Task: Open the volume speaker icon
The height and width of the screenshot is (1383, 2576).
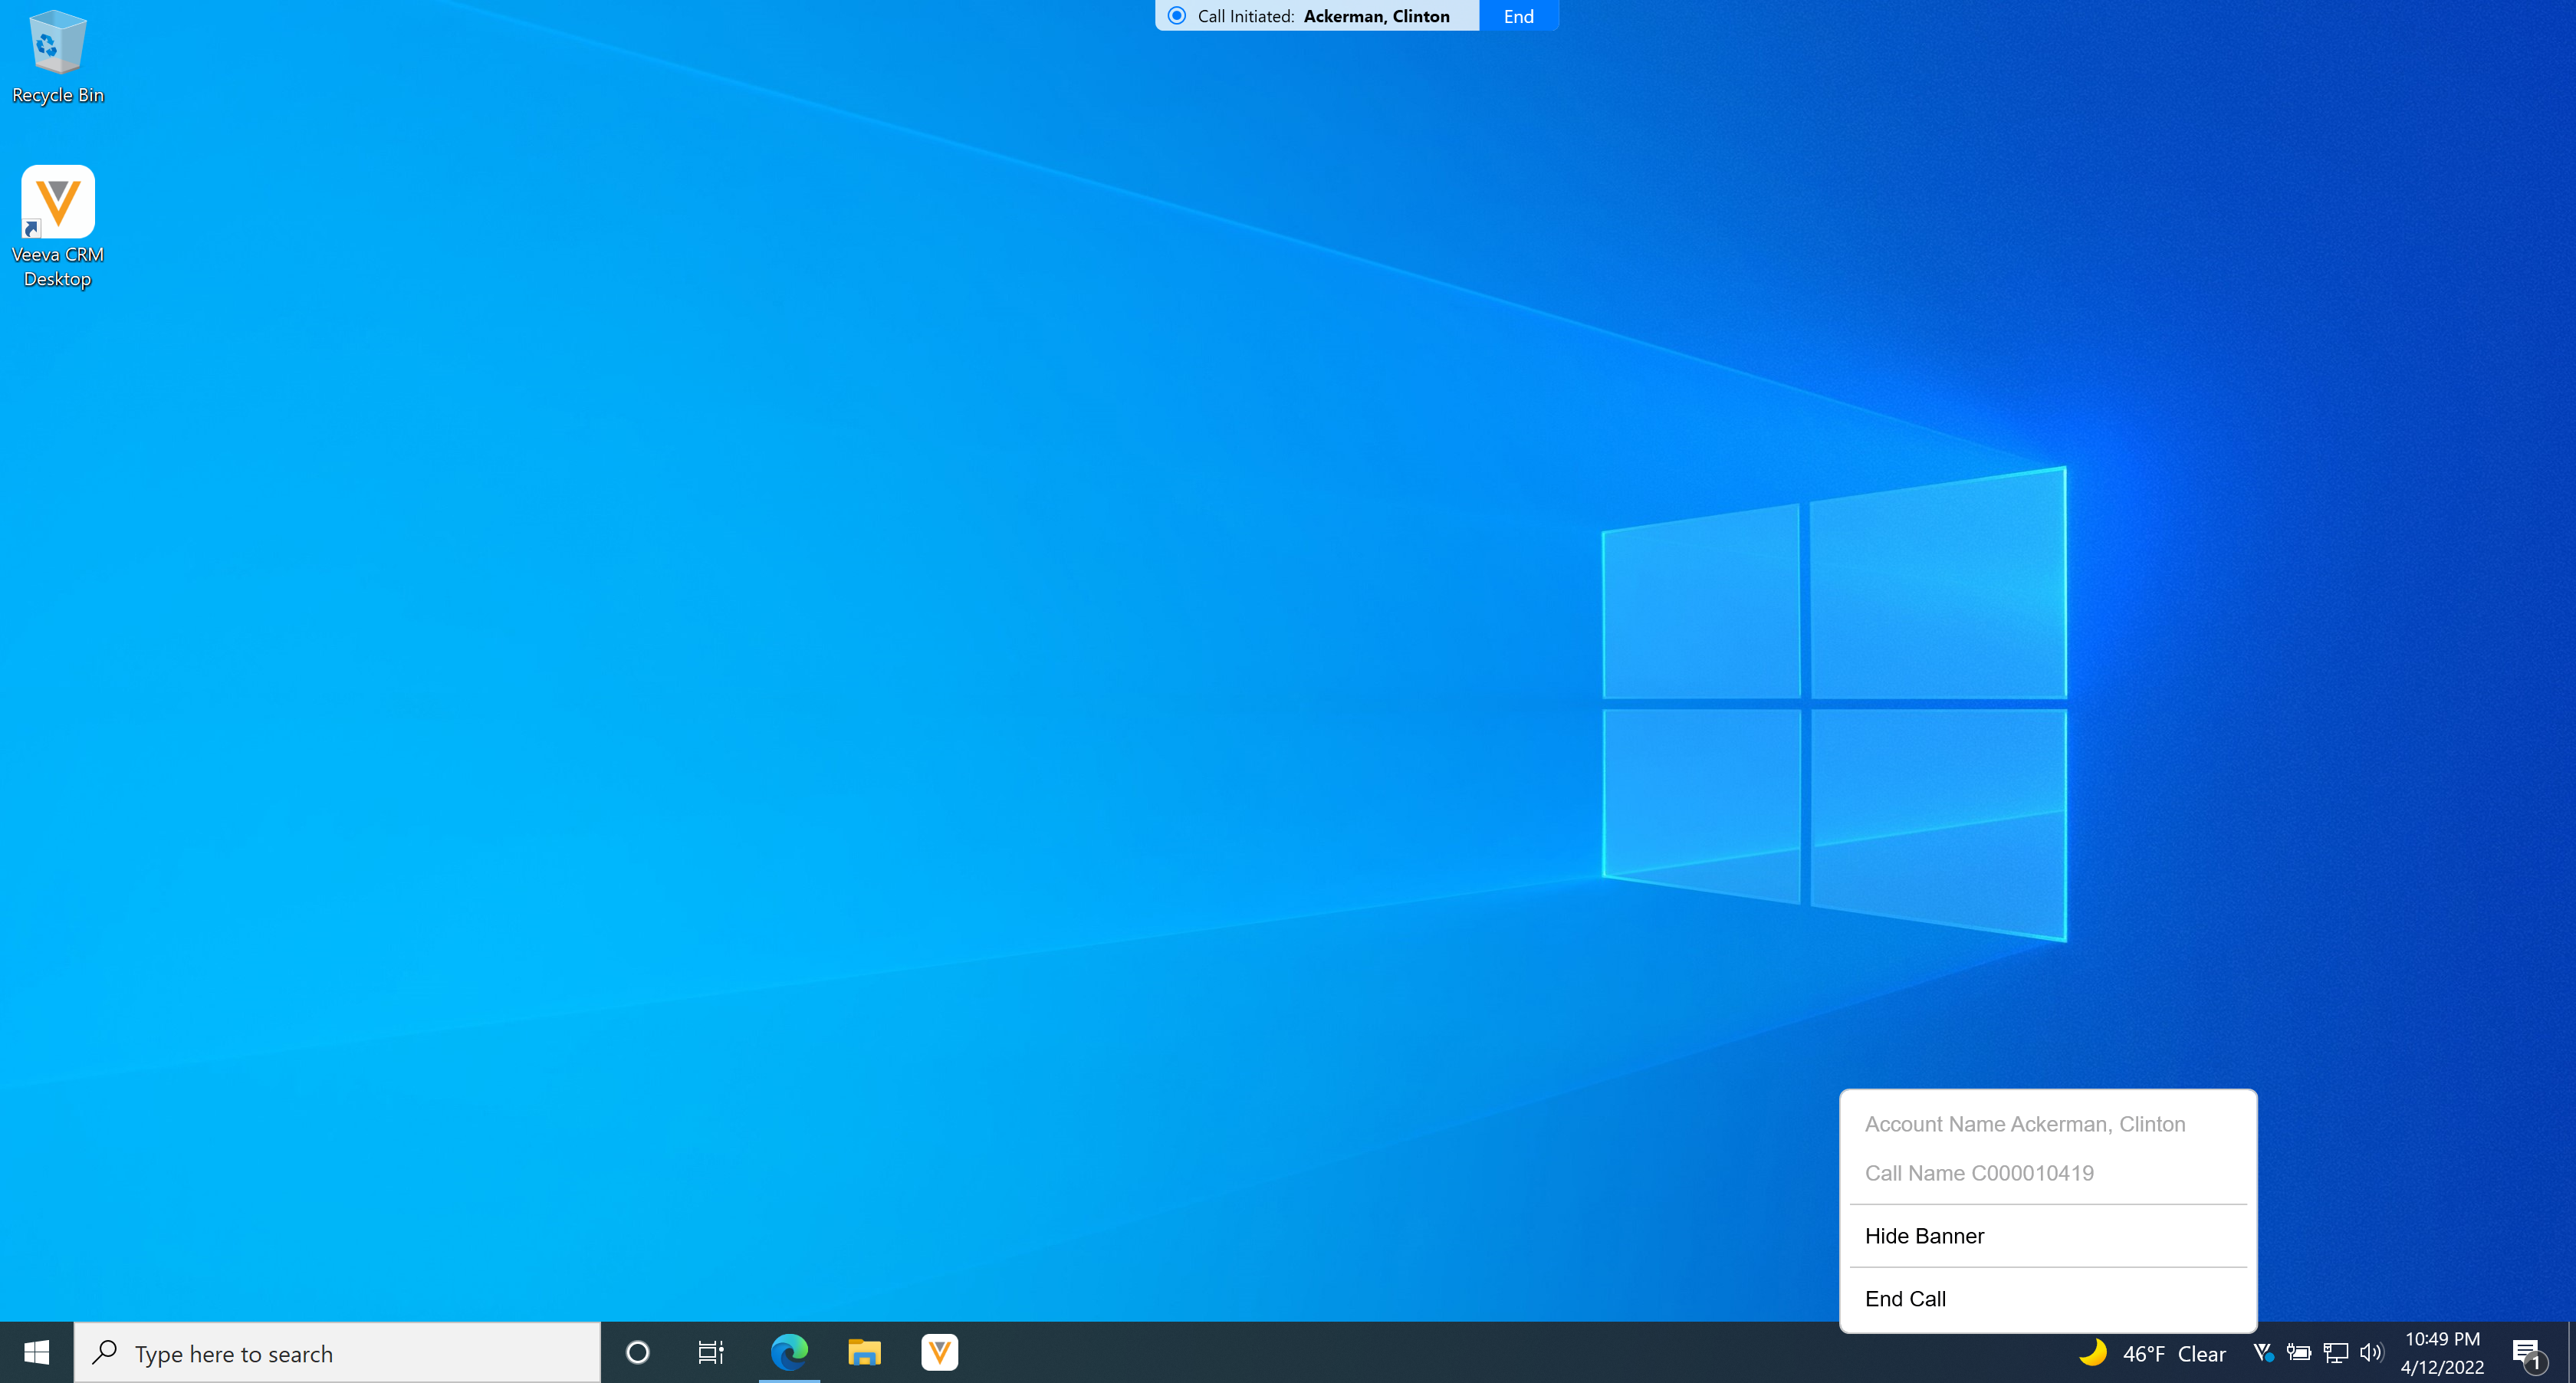Action: point(2371,1353)
